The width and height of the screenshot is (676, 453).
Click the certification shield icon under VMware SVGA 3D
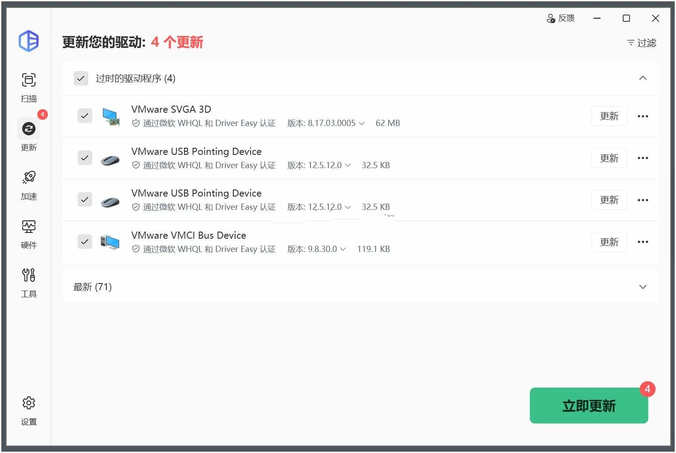(x=136, y=123)
